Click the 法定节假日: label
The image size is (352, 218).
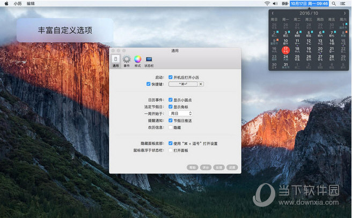click(x=154, y=107)
